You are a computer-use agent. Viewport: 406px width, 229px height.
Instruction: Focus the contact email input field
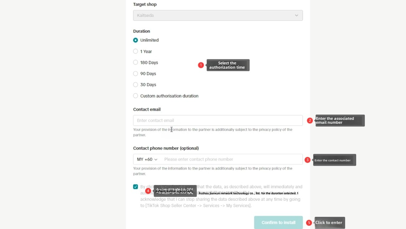click(x=218, y=121)
